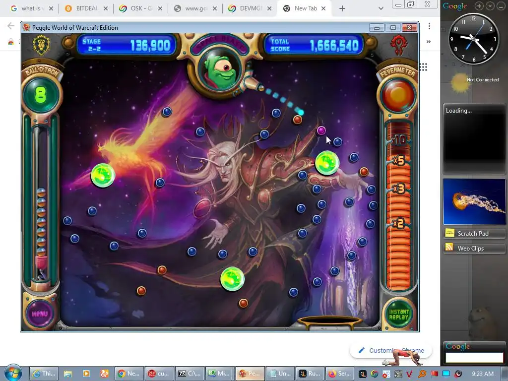Click the Not Connected weather text
Screen dimensions: 508x381
tap(482, 80)
